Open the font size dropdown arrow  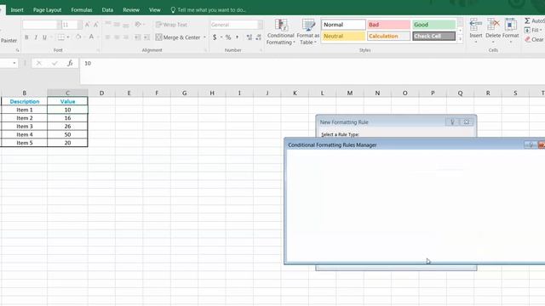coord(79,25)
